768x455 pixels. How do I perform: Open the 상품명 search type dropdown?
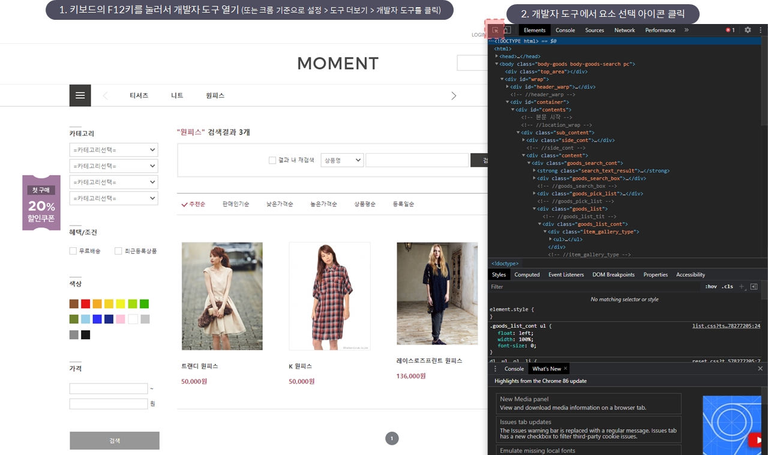click(x=342, y=160)
